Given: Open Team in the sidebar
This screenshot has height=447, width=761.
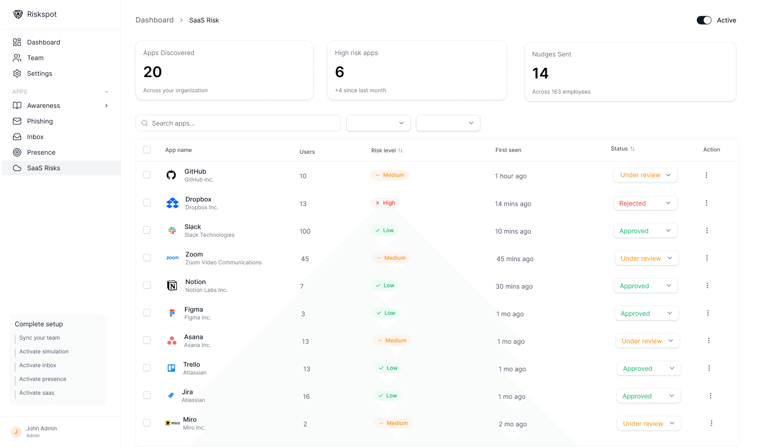Looking at the screenshot, I should (x=61, y=58).
